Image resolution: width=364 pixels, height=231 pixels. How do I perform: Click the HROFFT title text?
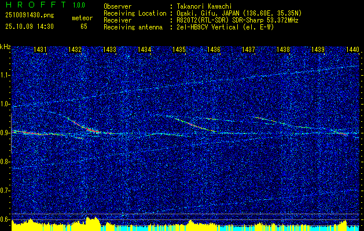coord(36,5)
